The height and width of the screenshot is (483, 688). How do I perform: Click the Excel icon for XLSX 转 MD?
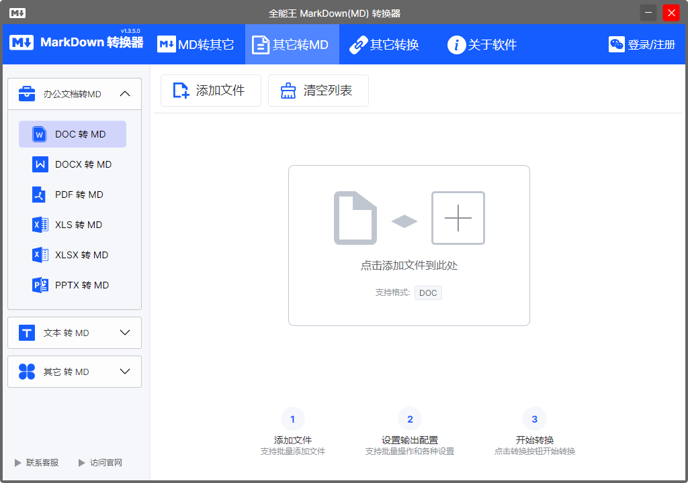40,255
